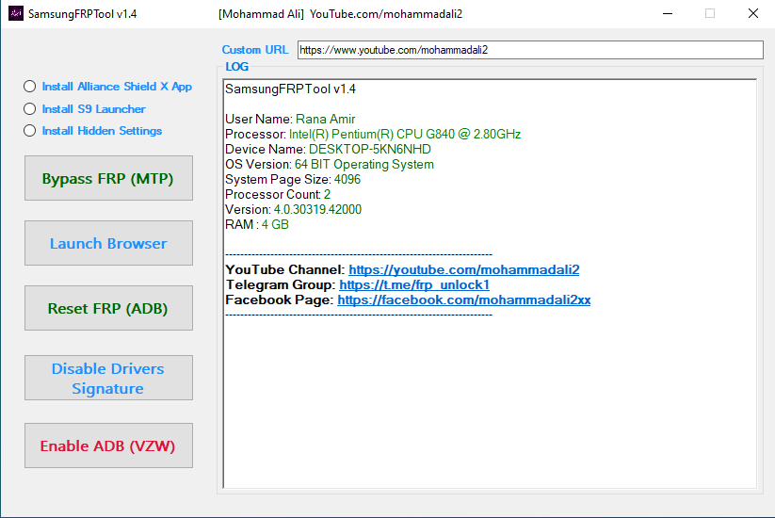The height and width of the screenshot is (518, 775).
Task: Click the Facebook Page bold label
Action: click(x=280, y=300)
